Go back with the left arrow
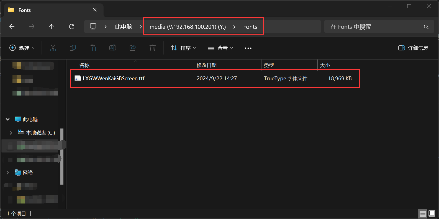The height and width of the screenshot is (219, 439). 12,27
